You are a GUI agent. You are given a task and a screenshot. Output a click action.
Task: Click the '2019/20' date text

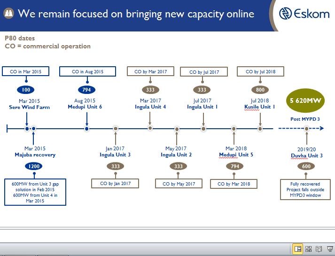[307, 149]
